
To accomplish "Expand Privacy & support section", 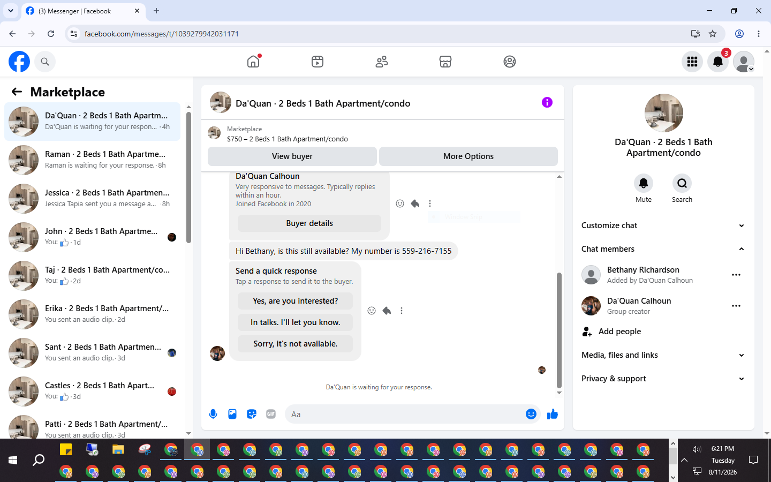I will click(x=663, y=379).
